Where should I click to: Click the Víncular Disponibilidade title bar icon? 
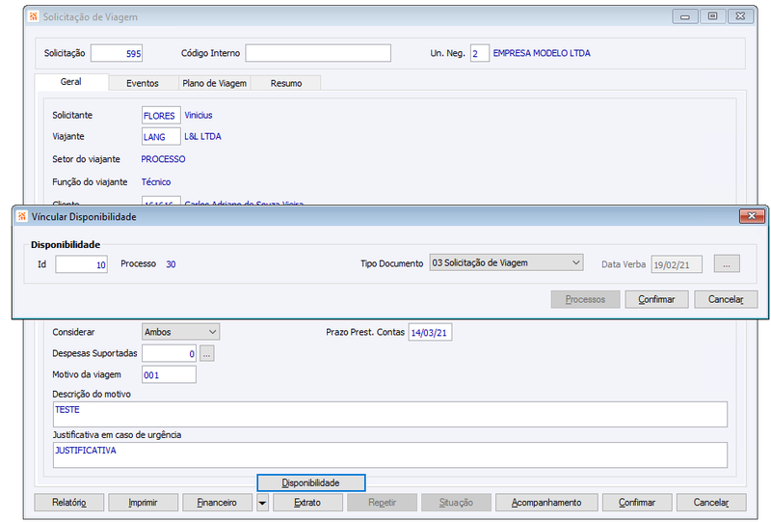(x=21, y=217)
